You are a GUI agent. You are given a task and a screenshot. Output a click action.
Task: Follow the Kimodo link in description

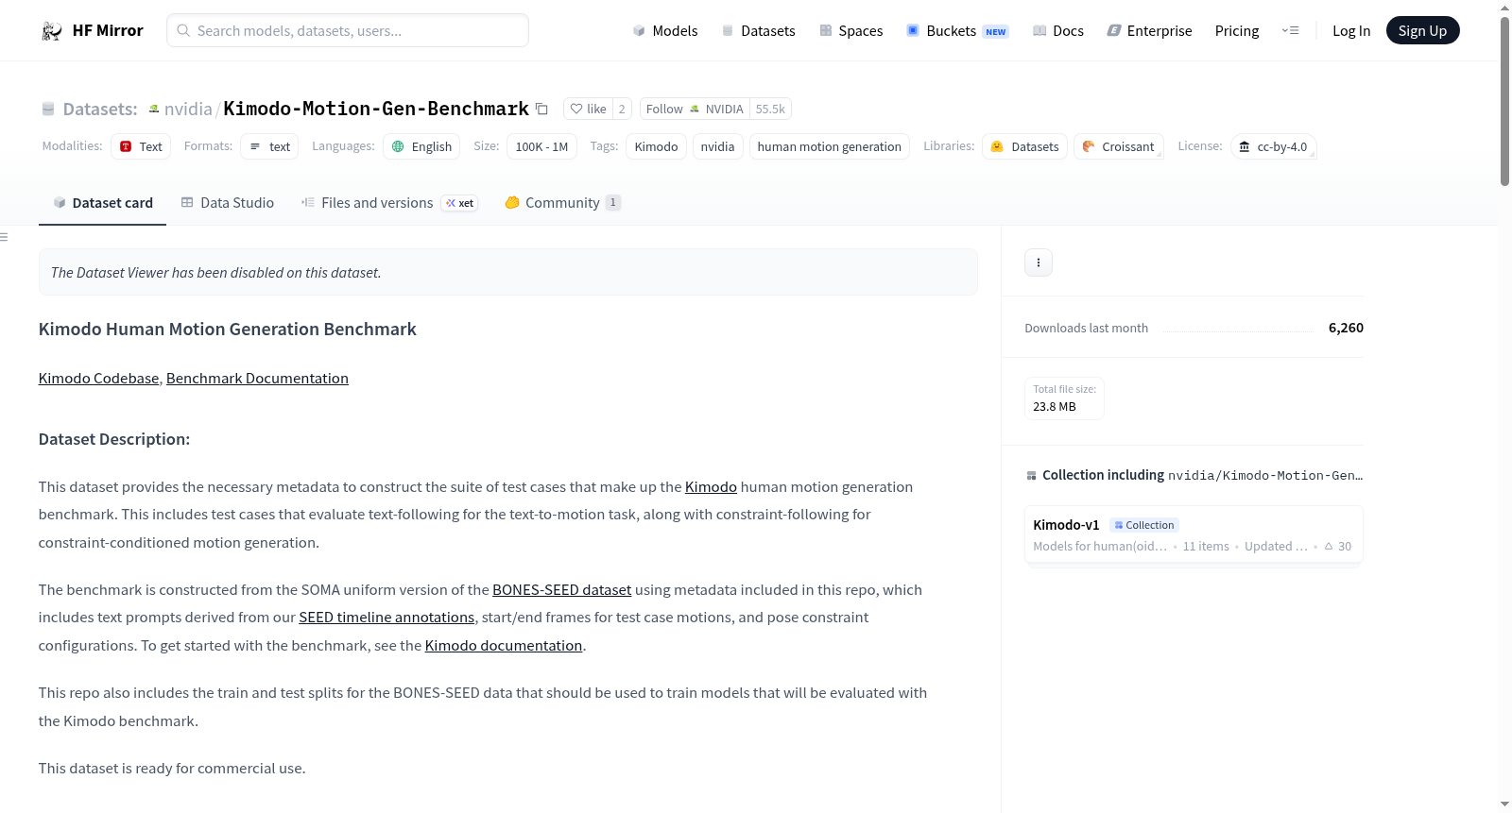pos(711,486)
